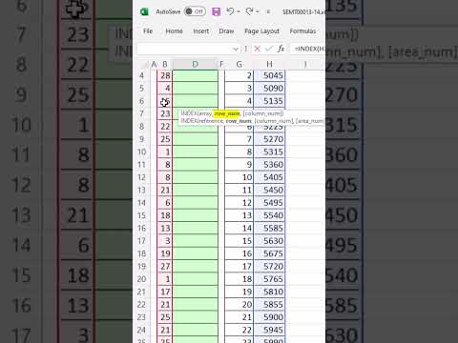Click cell H5 with value 5090
458x343 pixels.
(x=269, y=89)
